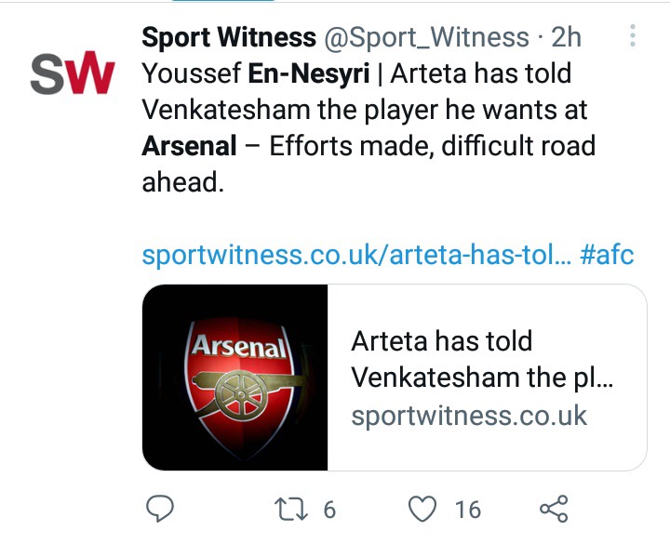
Task: Open the tweet via the 2h timestamp
Action: (x=566, y=37)
